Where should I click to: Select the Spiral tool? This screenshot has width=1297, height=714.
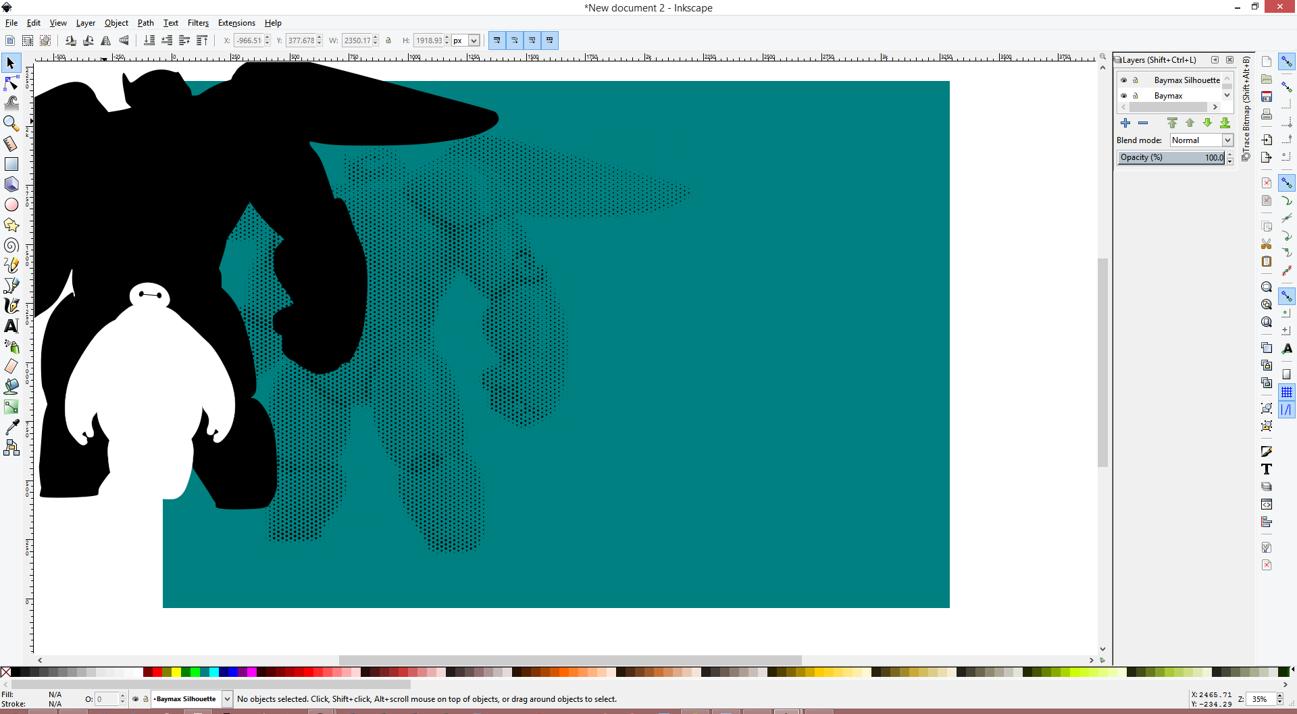[x=11, y=245]
